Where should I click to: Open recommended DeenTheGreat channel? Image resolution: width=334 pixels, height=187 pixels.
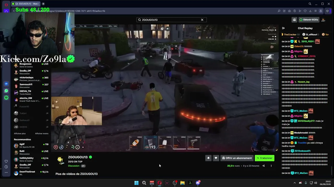(x=31, y=173)
